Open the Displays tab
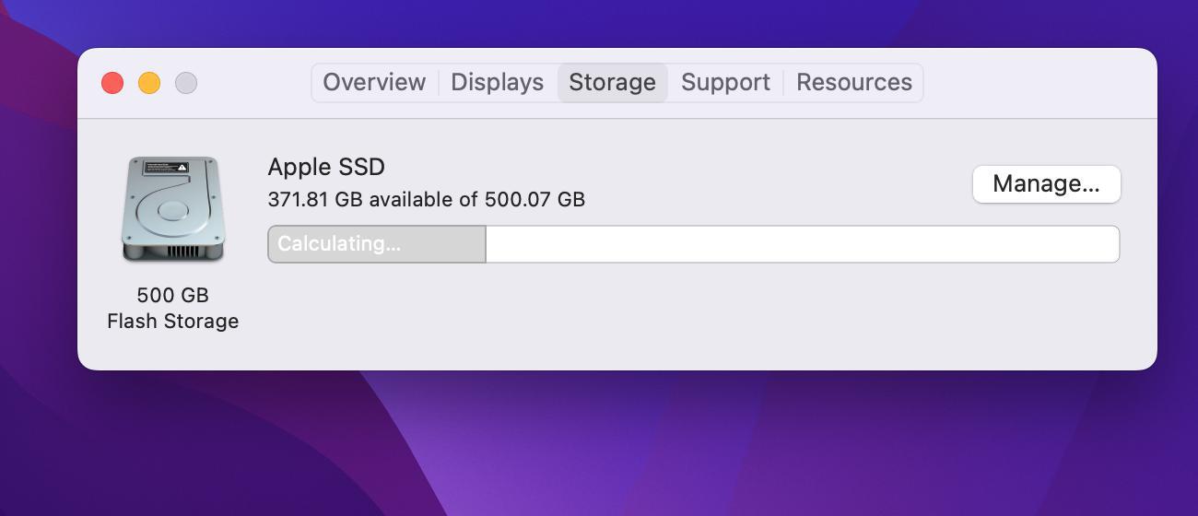 click(497, 82)
